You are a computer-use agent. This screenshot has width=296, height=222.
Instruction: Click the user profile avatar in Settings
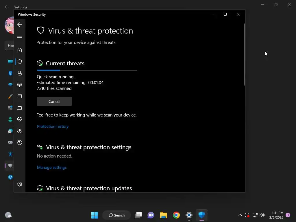pos(9,25)
